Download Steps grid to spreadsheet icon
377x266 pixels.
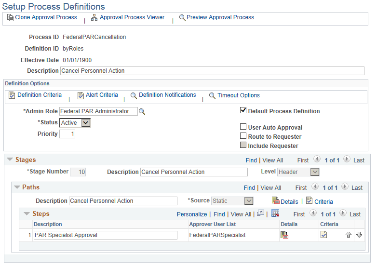click(275, 213)
